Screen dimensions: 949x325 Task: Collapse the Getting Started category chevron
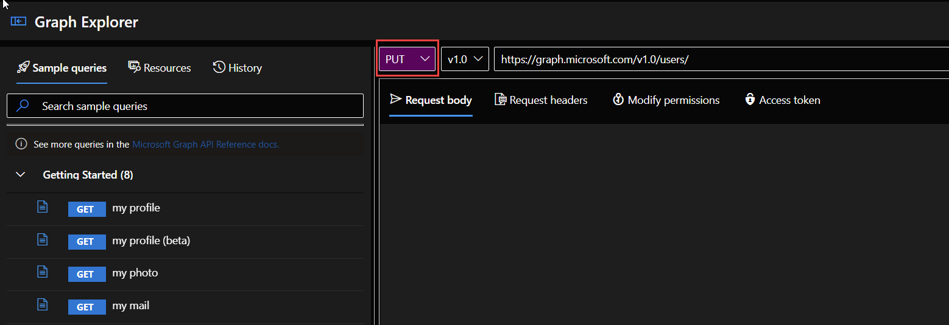tap(21, 175)
